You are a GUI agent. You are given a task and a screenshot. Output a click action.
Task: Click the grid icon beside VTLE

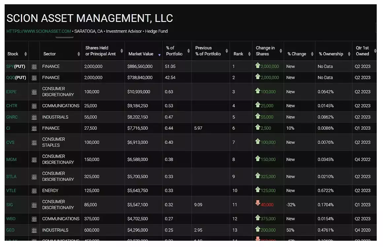click(34, 191)
